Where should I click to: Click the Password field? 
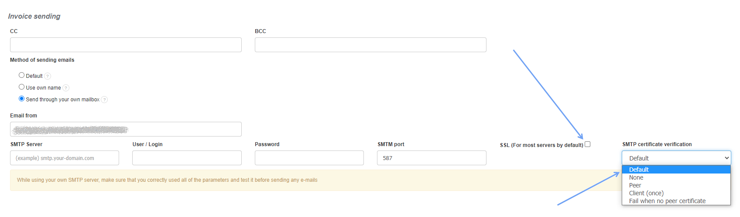tap(309, 158)
